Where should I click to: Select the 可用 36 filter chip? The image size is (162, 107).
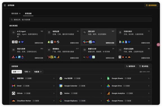pyautogui.click(x=27, y=72)
